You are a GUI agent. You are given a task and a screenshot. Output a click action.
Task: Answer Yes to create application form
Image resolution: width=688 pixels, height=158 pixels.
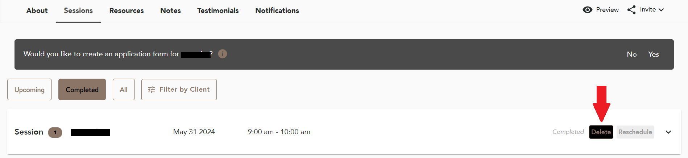654,54
